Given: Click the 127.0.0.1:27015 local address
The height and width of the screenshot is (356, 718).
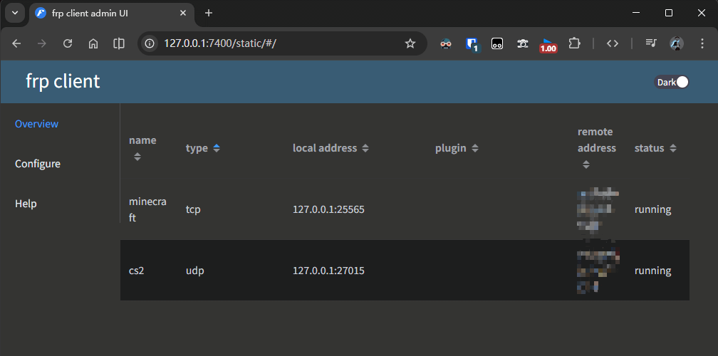Looking at the screenshot, I should (329, 271).
